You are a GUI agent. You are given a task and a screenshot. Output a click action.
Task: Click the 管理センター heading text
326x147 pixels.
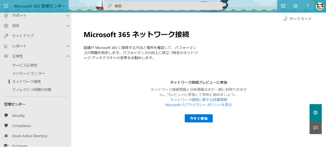(15, 104)
